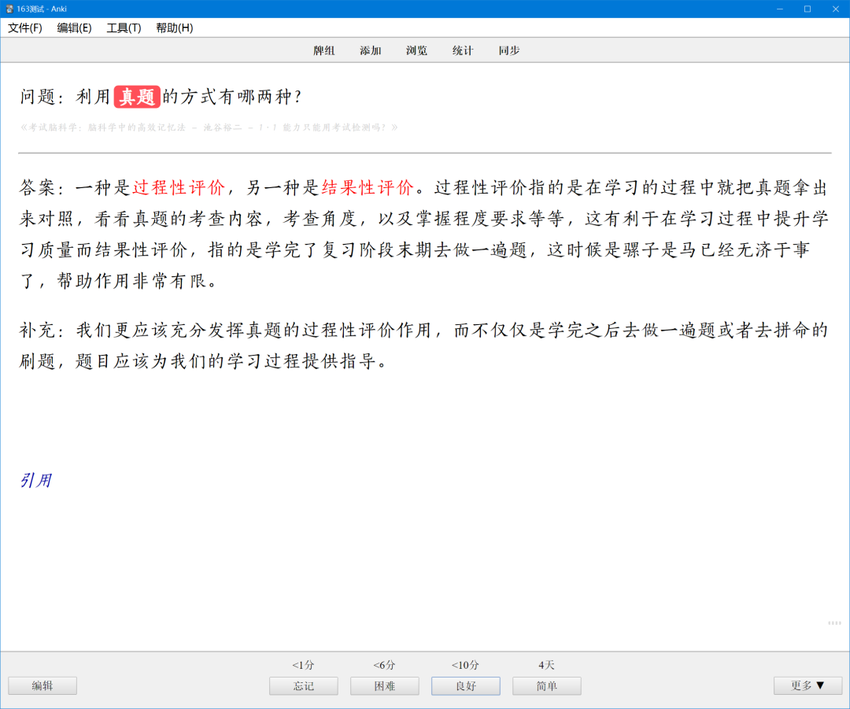Open the 编辑(E) menu
The height and width of the screenshot is (709, 850).
(x=74, y=28)
